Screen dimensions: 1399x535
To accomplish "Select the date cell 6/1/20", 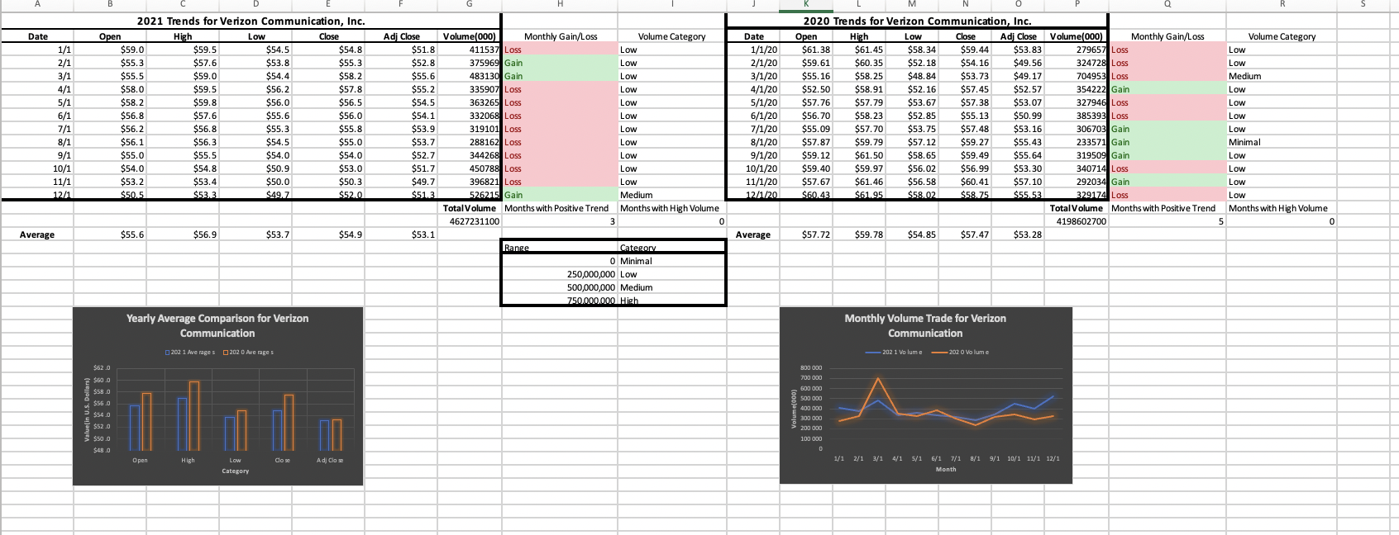I will tap(753, 116).
